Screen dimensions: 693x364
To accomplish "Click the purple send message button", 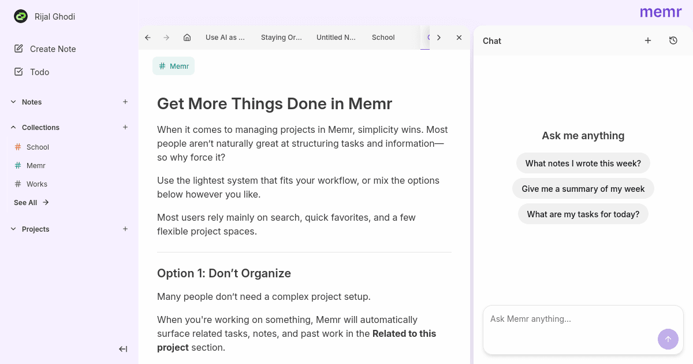I will click(x=668, y=339).
